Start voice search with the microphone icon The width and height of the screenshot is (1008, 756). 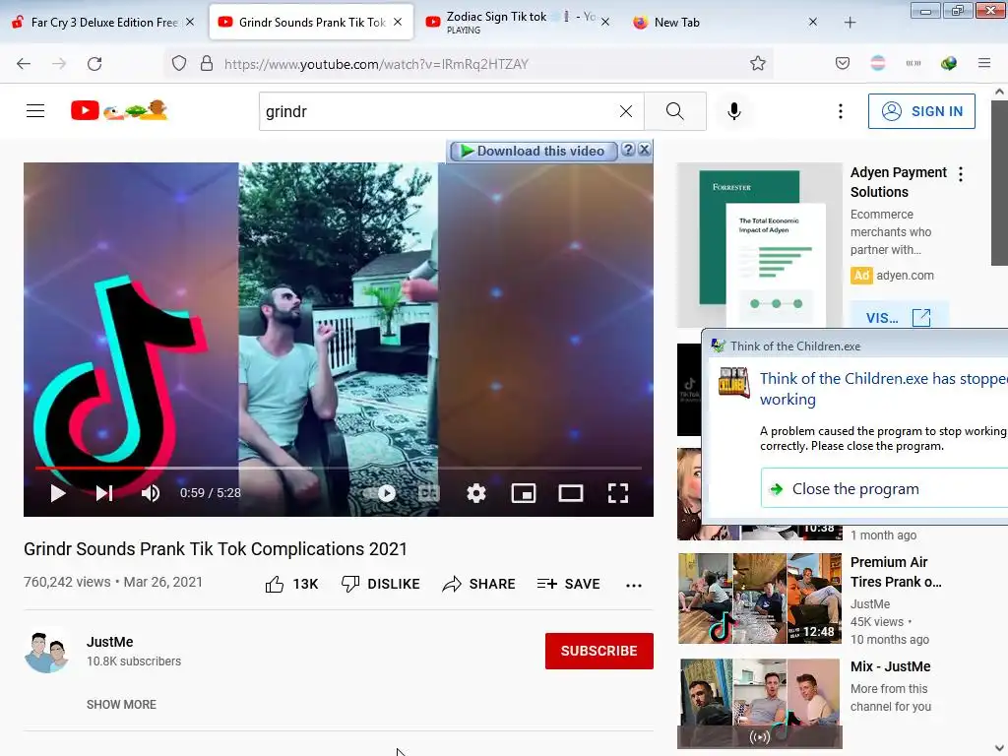733,111
